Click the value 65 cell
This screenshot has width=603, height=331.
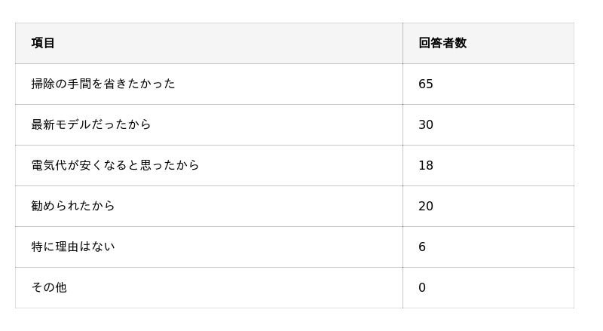pos(426,84)
